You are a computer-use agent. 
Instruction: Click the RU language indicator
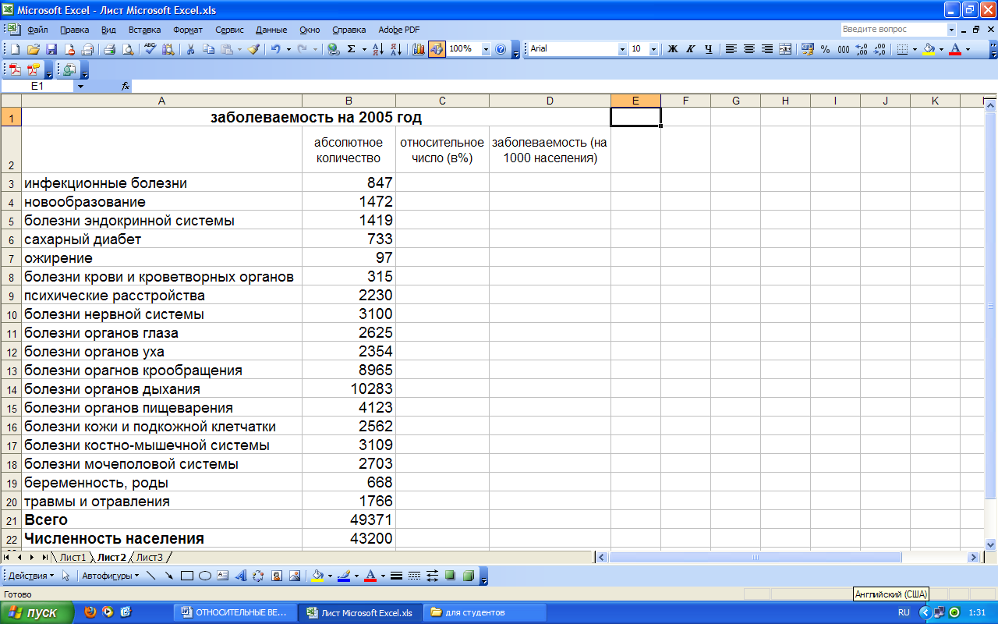(904, 612)
